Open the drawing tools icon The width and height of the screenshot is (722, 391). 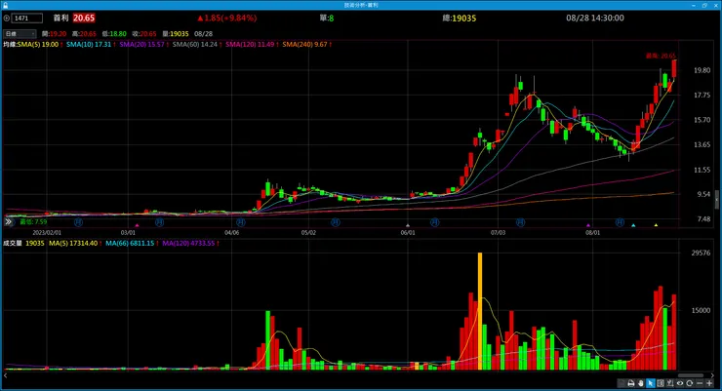pos(670,383)
